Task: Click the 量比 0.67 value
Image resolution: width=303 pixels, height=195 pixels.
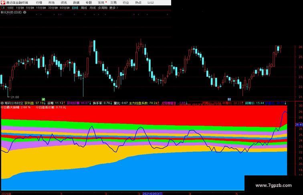Action: click(x=121, y=103)
